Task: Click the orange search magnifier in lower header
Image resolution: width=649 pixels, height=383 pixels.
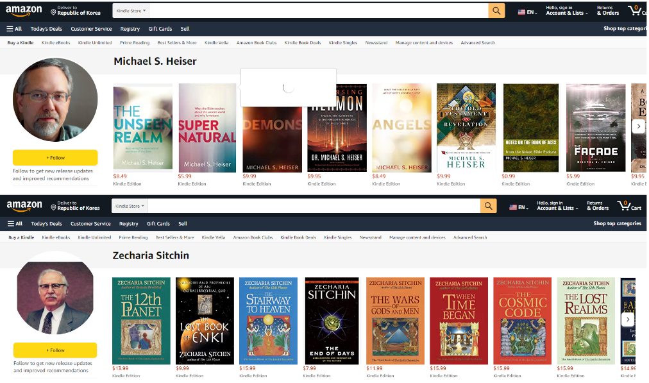Action: (x=489, y=206)
